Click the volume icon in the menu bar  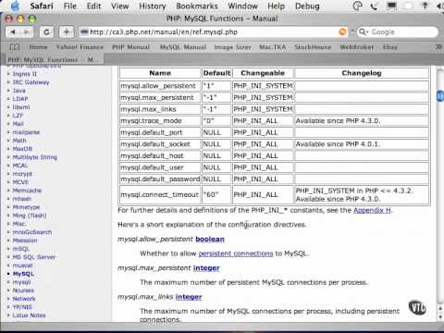(440, 6)
